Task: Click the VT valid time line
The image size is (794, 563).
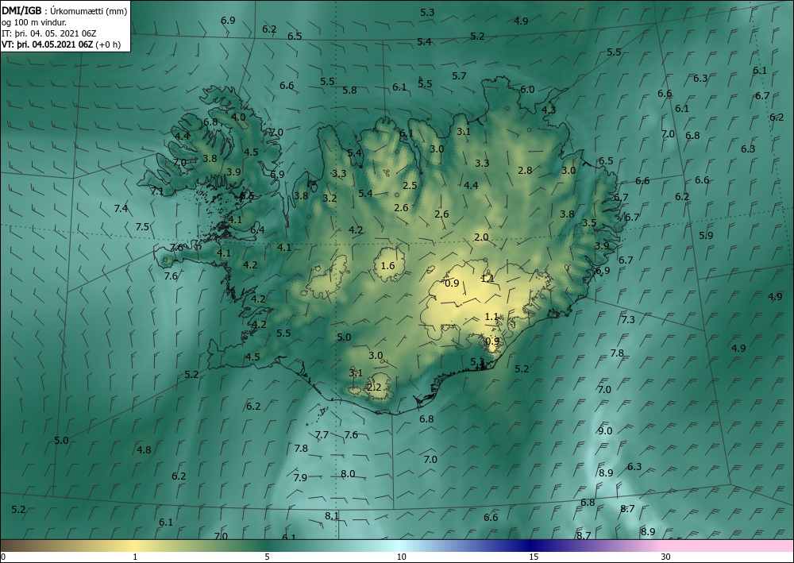Action: point(61,44)
